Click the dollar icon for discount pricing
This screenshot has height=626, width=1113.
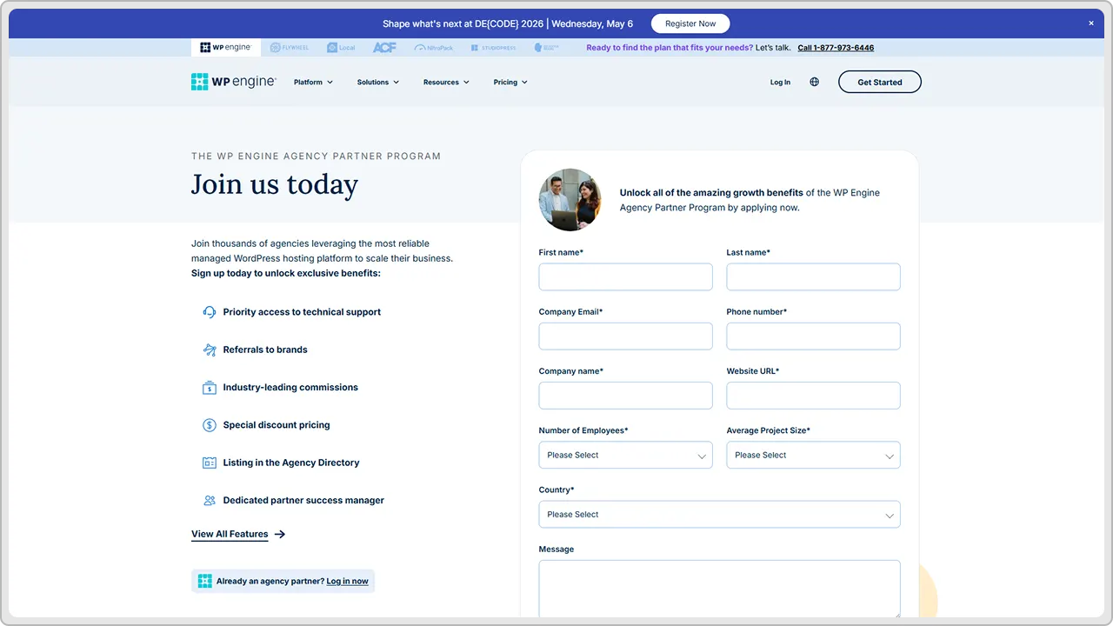(x=210, y=425)
